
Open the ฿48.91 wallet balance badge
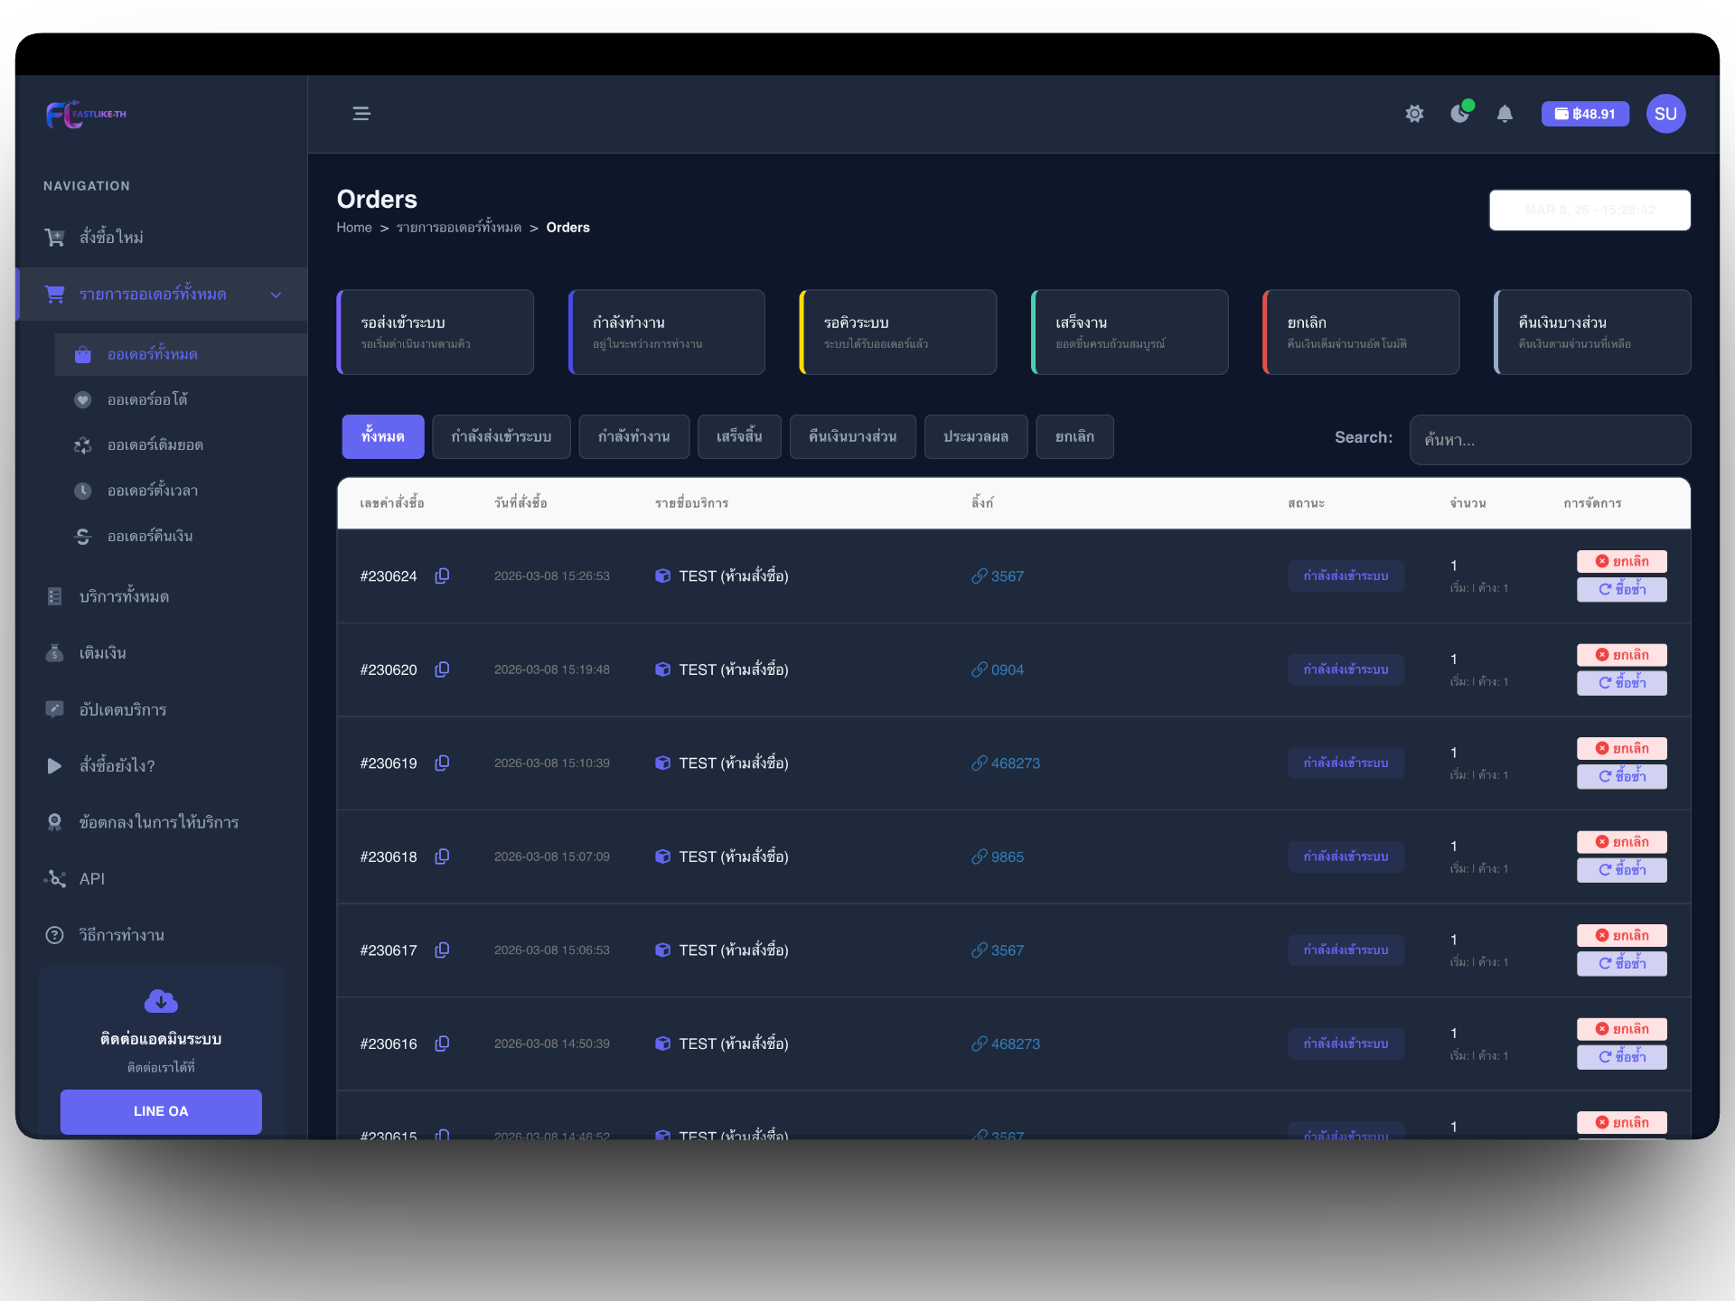point(1584,114)
